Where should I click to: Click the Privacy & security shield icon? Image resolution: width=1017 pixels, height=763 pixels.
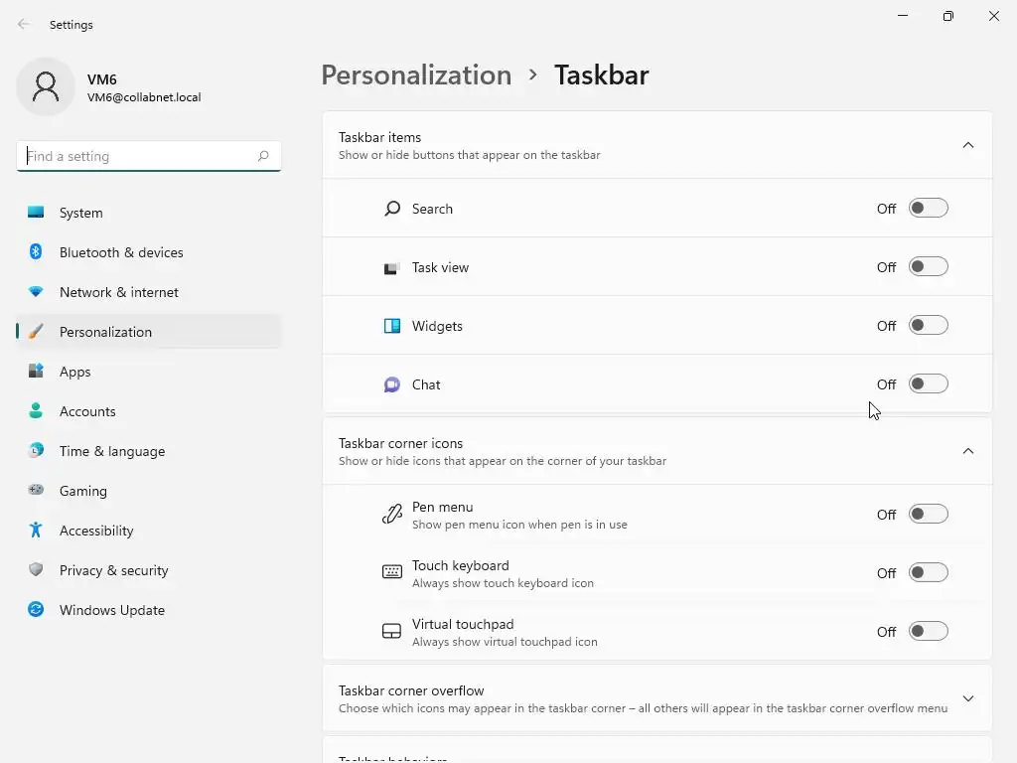pyautogui.click(x=36, y=570)
